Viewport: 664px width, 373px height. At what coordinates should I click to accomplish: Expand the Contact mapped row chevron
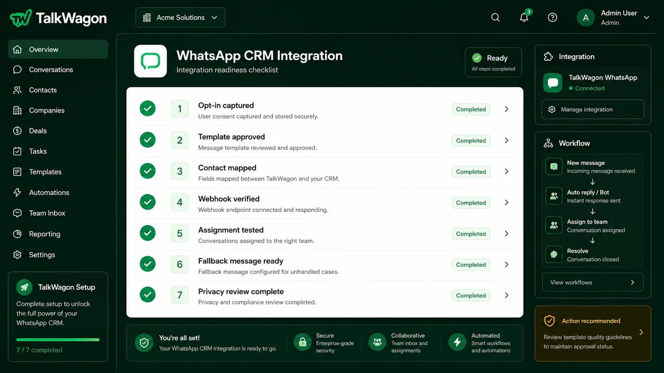tap(506, 172)
